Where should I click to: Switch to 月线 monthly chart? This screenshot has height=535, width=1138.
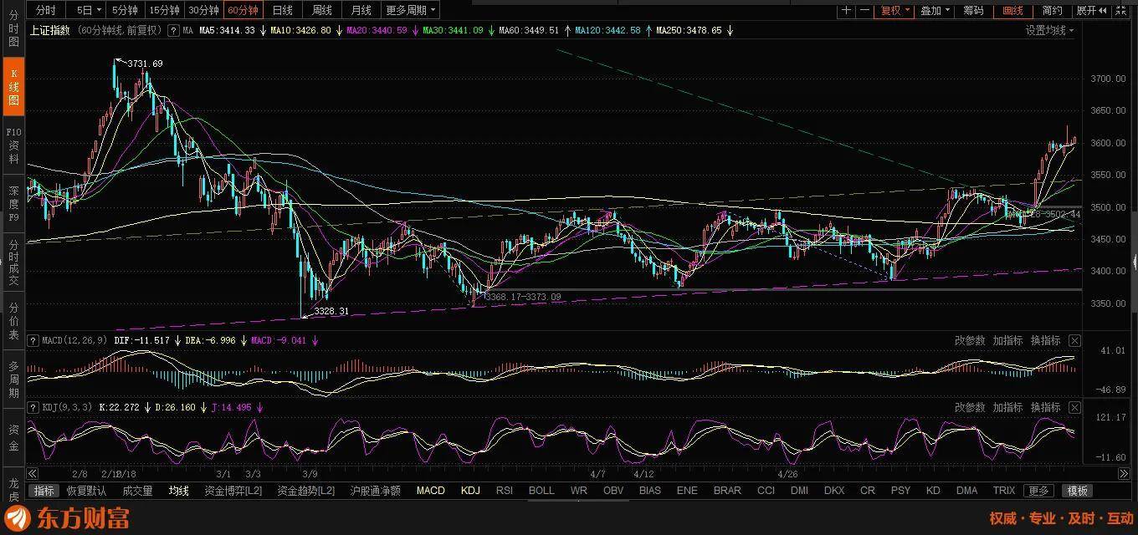click(x=361, y=10)
